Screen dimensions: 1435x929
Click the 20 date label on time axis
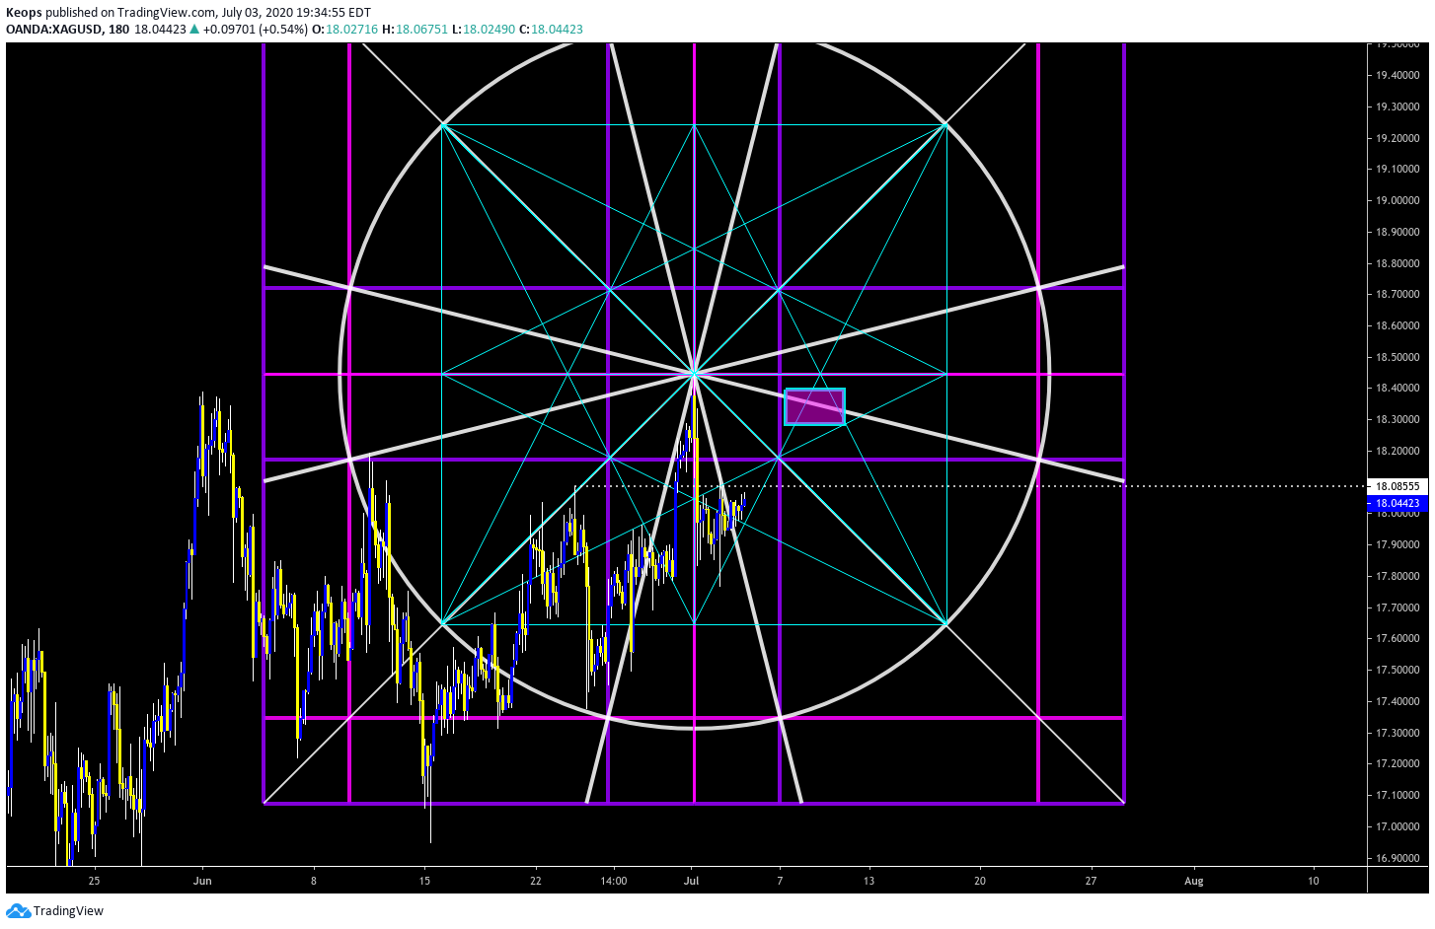coord(980,881)
